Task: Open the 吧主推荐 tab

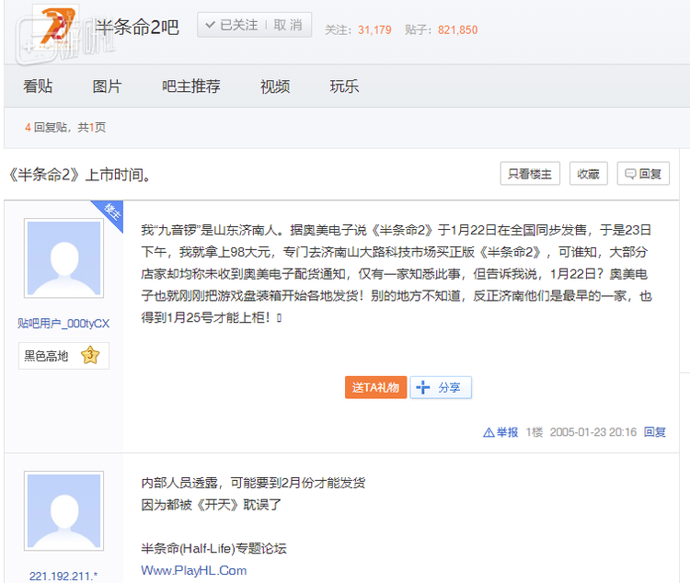Action: click(191, 86)
